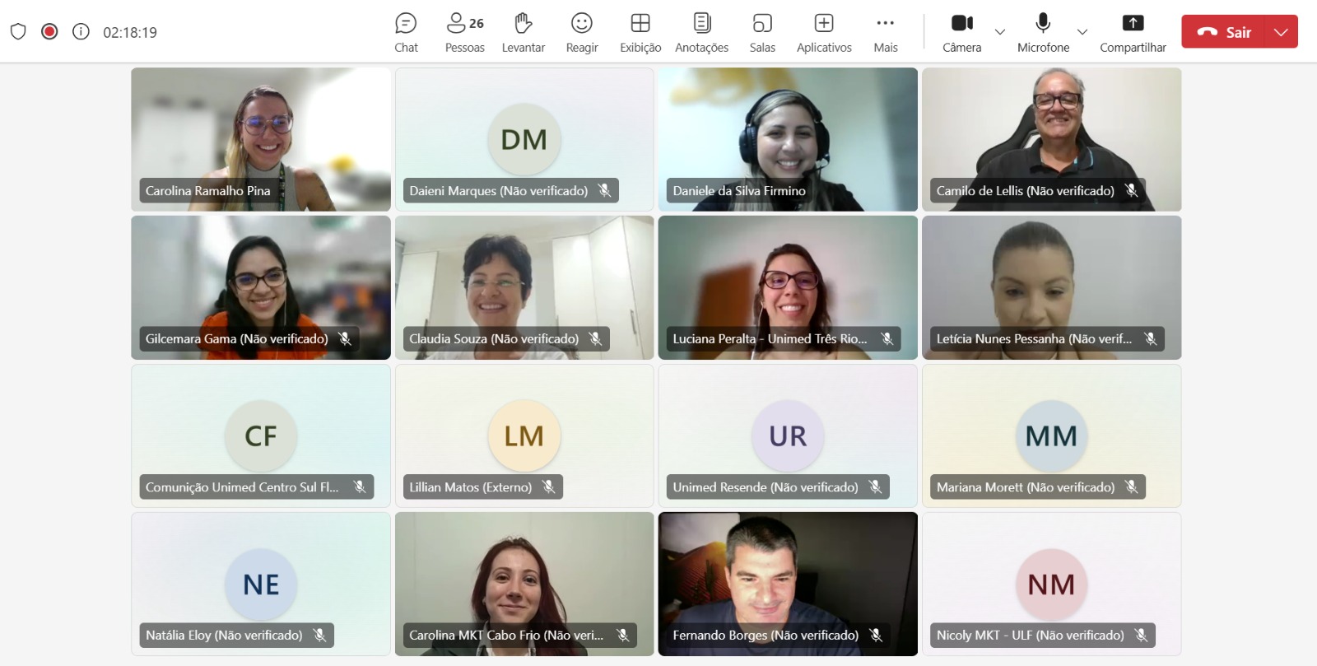Click the red recording indicator

[x=49, y=31]
